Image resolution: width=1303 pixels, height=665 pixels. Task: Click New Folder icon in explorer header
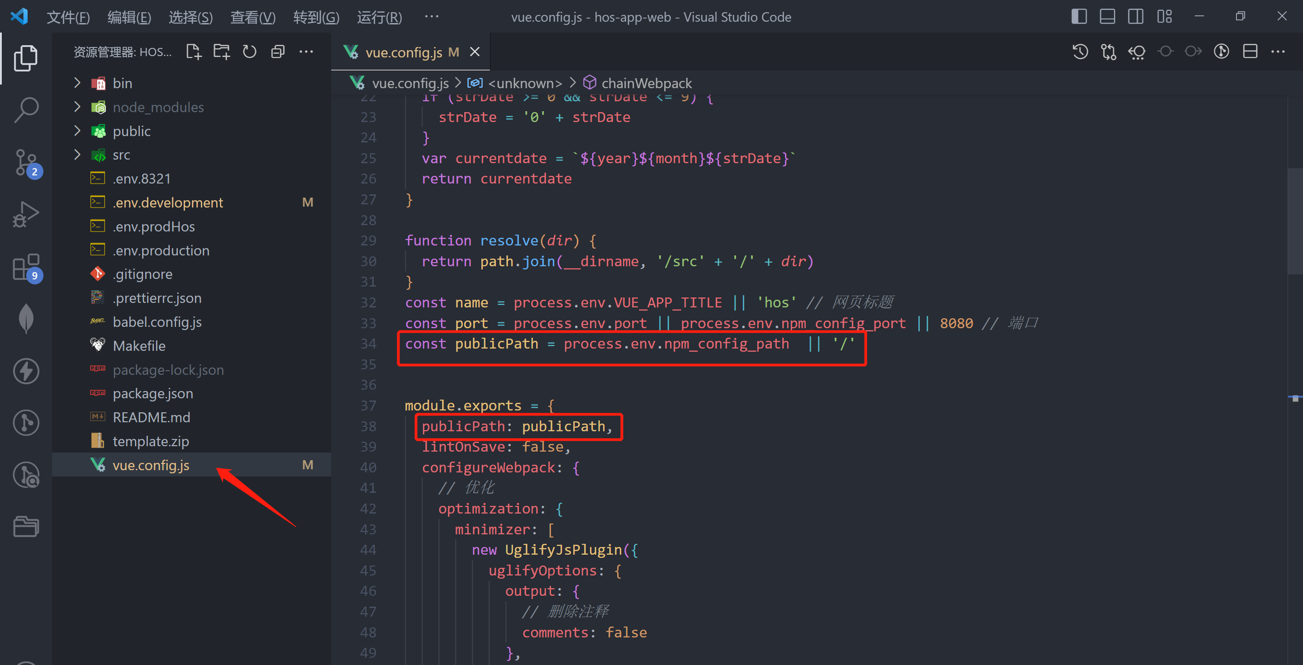222,52
